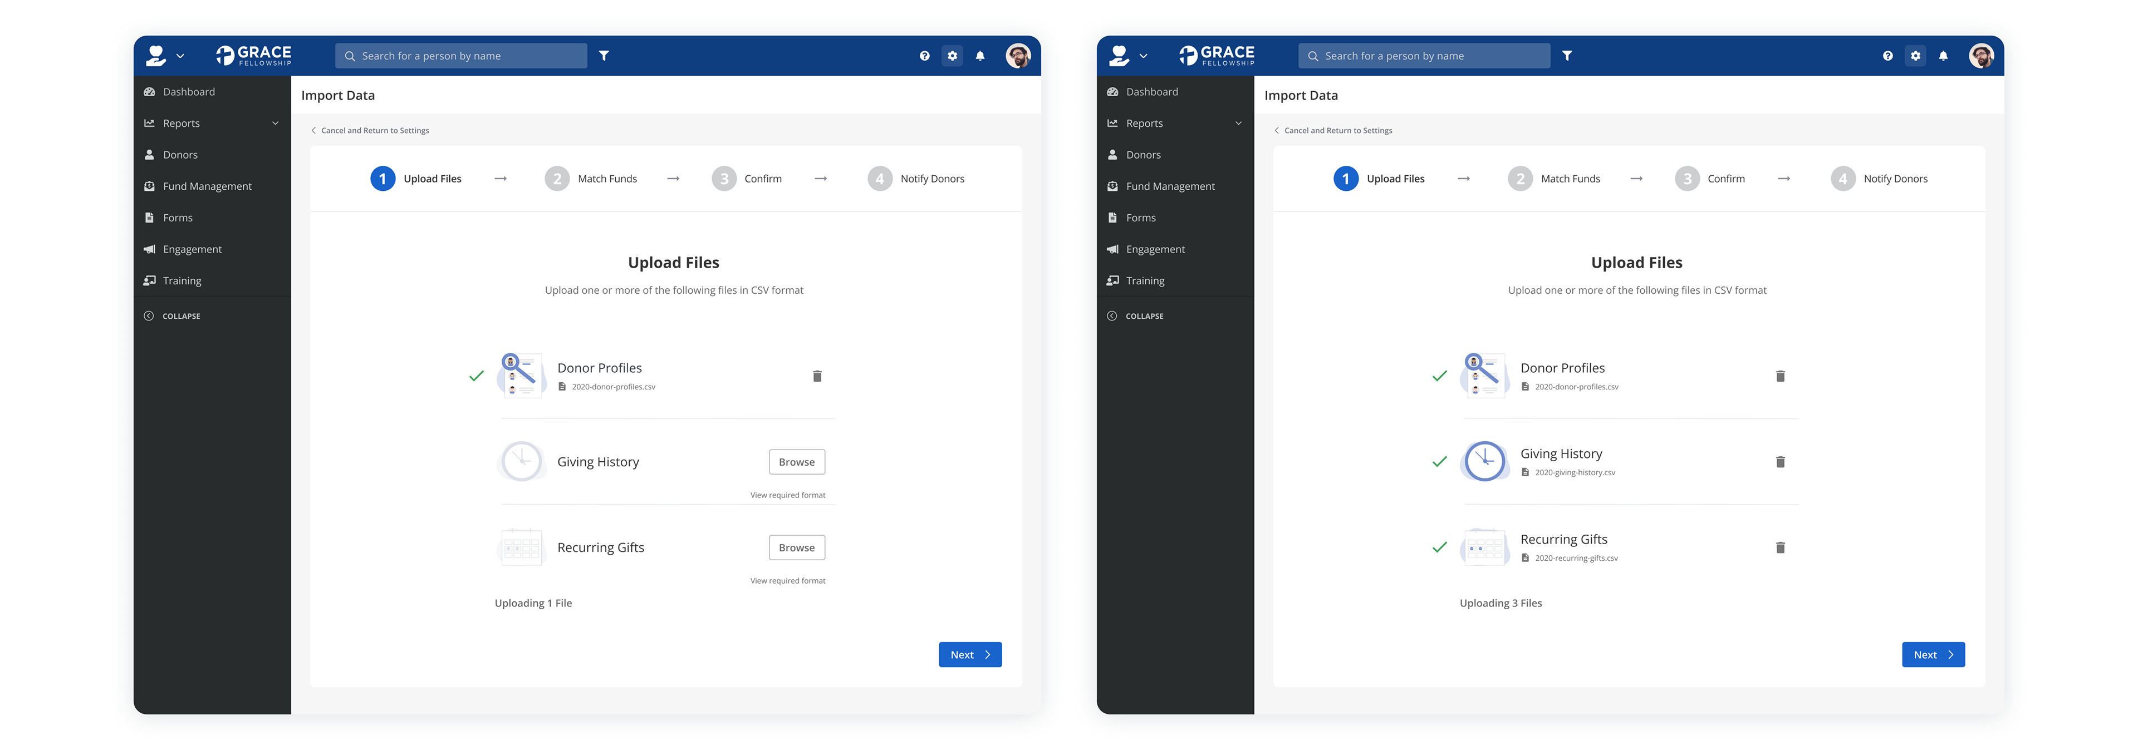The height and width of the screenshot is (750, 2138).
Task: Delete the Giving History uploaded file
Action: click(x=1779, y=462)
